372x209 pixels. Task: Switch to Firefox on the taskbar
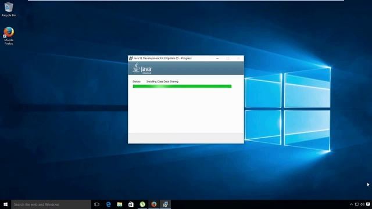[153, 204]
